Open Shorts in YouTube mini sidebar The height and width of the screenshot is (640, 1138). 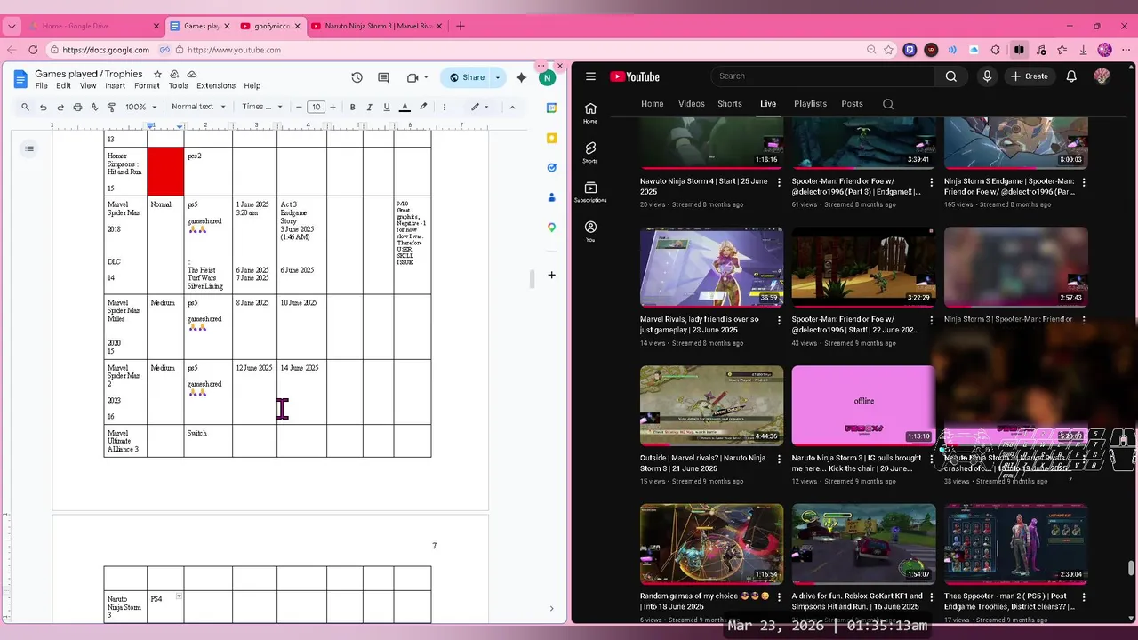click(x=590, y=152)
